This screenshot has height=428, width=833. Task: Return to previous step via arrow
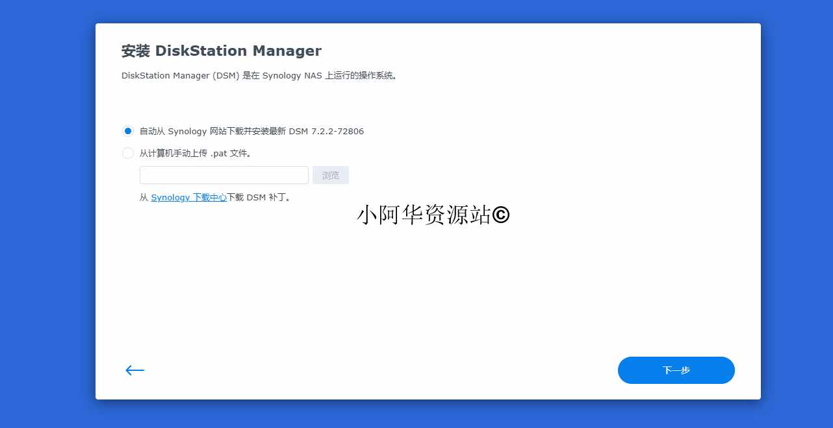pos(135,370)
